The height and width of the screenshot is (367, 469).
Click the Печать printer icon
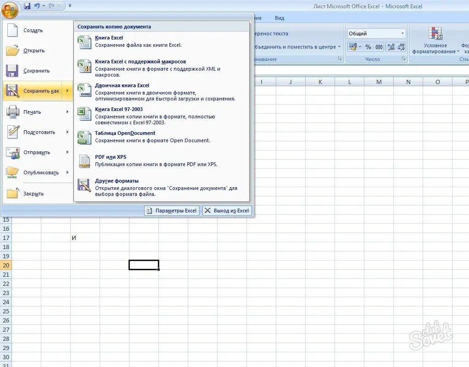click(x=12, y=112)
